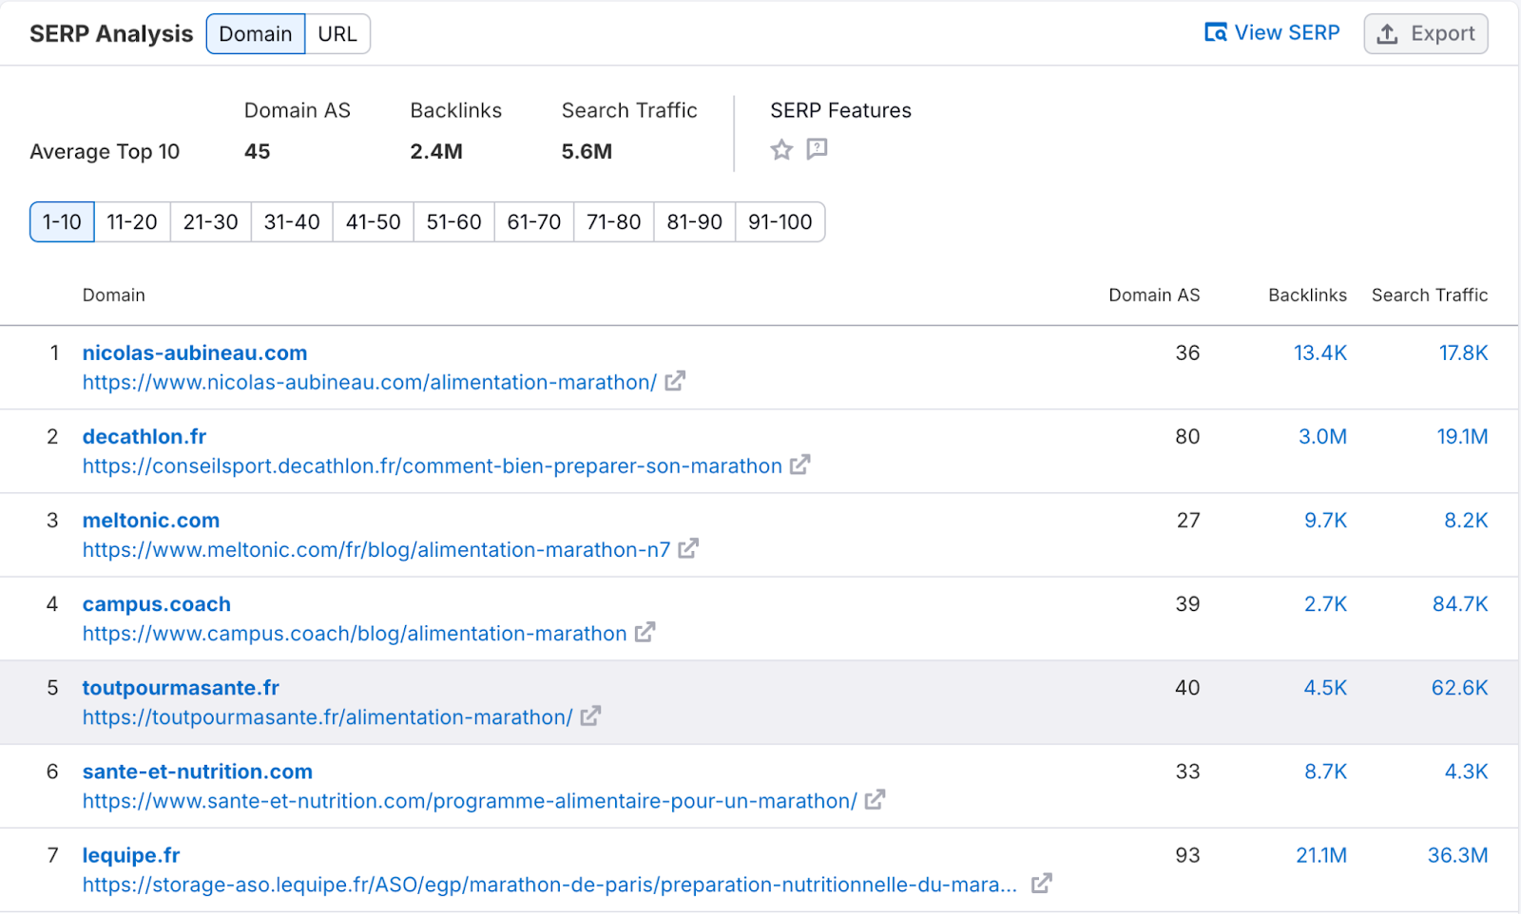The height and width of the screenshot is (914, 1521).
Task: Click the SERP Features heading
Action: click(x=841, y=110)
